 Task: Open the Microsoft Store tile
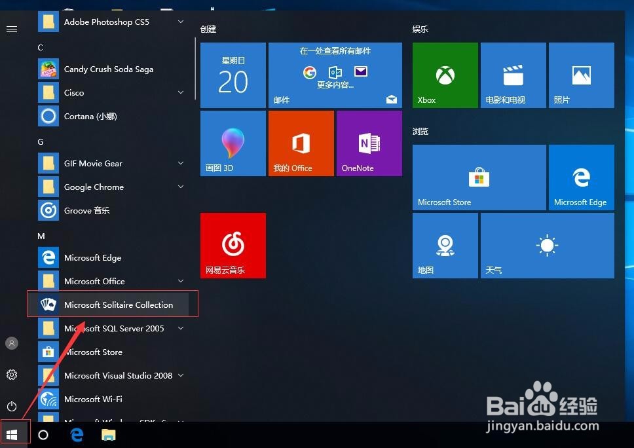click(479, 177)
